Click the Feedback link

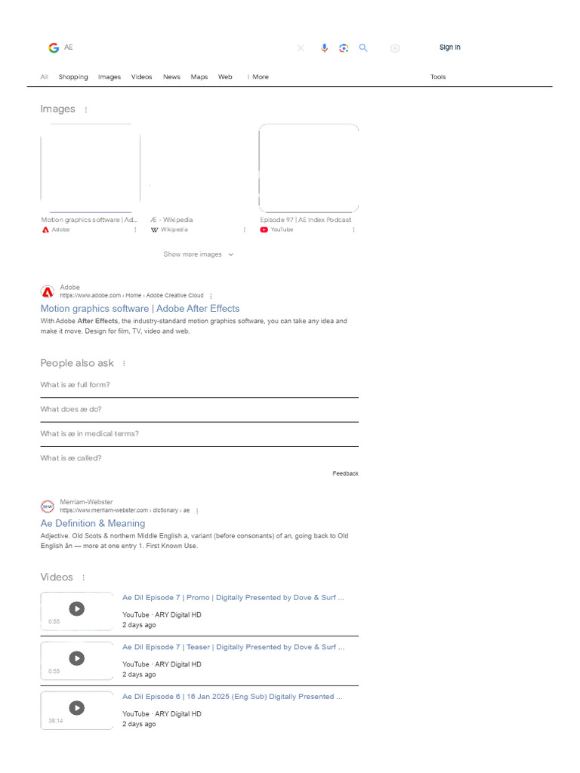[x=345, y=474]
